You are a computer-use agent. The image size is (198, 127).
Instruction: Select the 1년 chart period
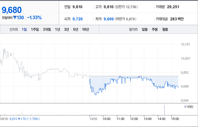(x=57, y=29)
